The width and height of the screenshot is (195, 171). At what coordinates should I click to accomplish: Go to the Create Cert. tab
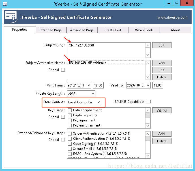113,30
